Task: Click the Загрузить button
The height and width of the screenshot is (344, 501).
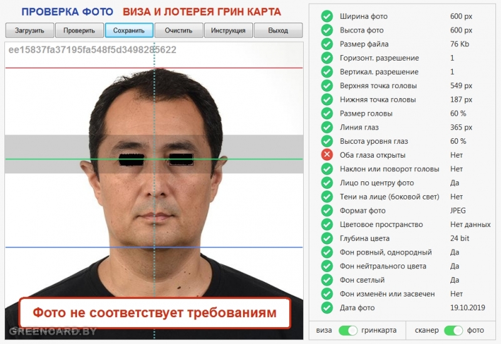Action: [29, 30]
